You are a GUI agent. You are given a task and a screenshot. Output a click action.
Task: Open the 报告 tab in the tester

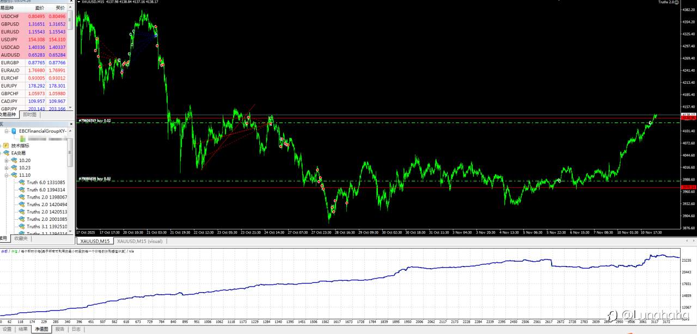(60, 329)
